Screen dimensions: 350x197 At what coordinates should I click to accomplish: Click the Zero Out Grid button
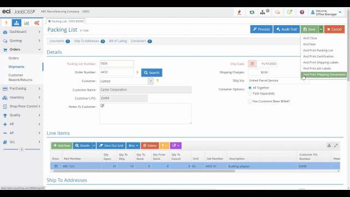pyautogui.click(x=111, y=146)
